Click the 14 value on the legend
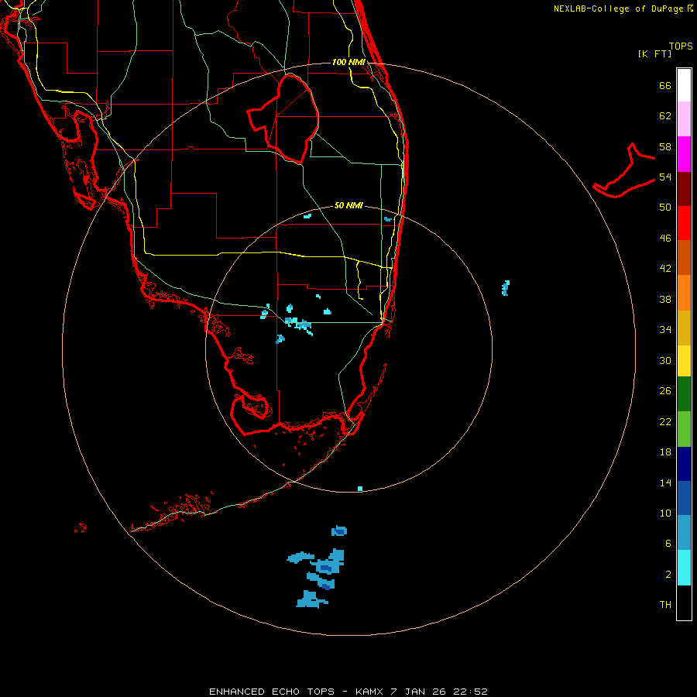Image resolution: width=697 pixels, height=697 pixels. point(665,482)
